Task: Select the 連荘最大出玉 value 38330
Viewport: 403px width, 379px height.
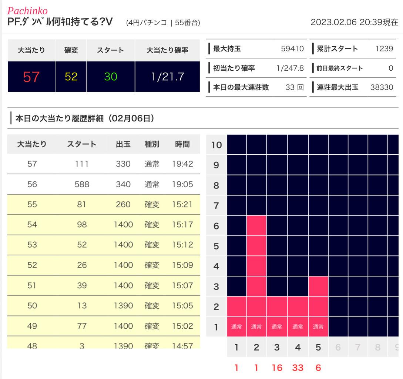Action: pos(382,87)
